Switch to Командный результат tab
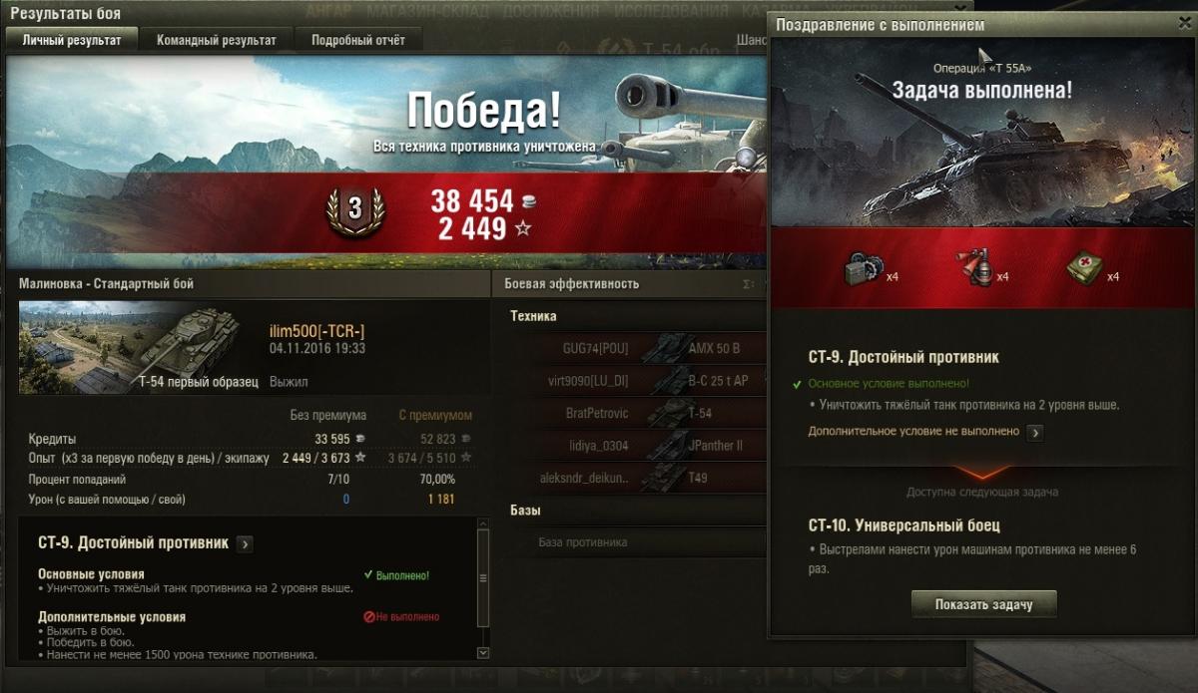 pyautogui.click(x=217, y=40)
